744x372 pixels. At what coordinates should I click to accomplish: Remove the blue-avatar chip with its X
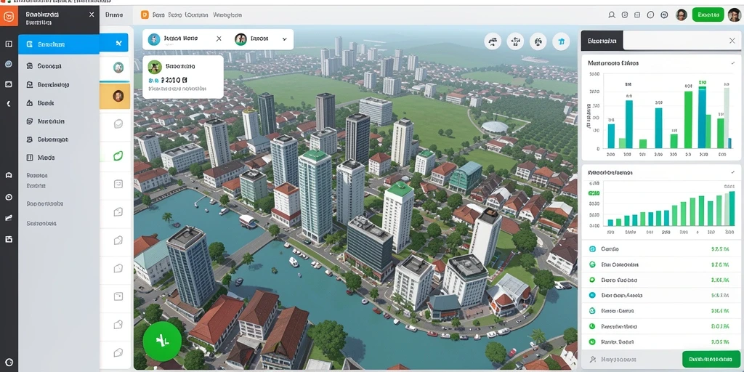(219, 39)
